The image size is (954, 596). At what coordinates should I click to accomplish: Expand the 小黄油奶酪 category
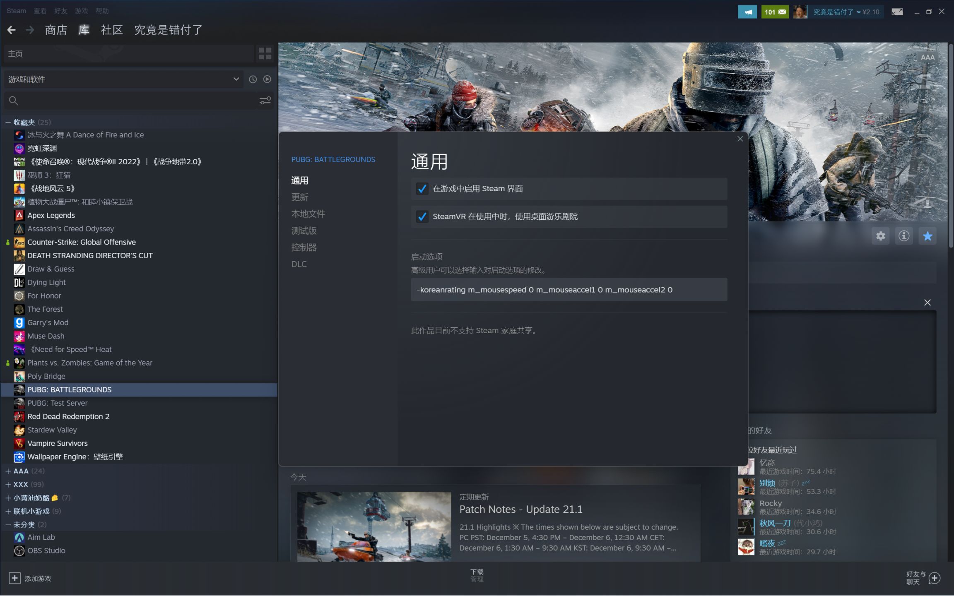coord(8,498)
